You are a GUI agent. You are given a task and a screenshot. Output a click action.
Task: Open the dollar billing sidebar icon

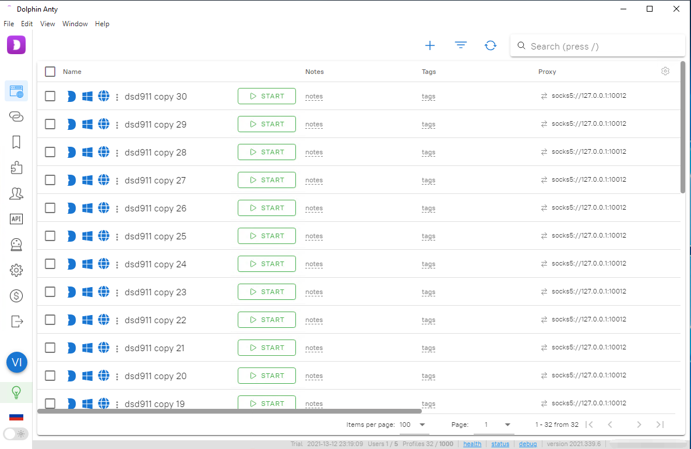pyautogui.click(x=16, y=296)
